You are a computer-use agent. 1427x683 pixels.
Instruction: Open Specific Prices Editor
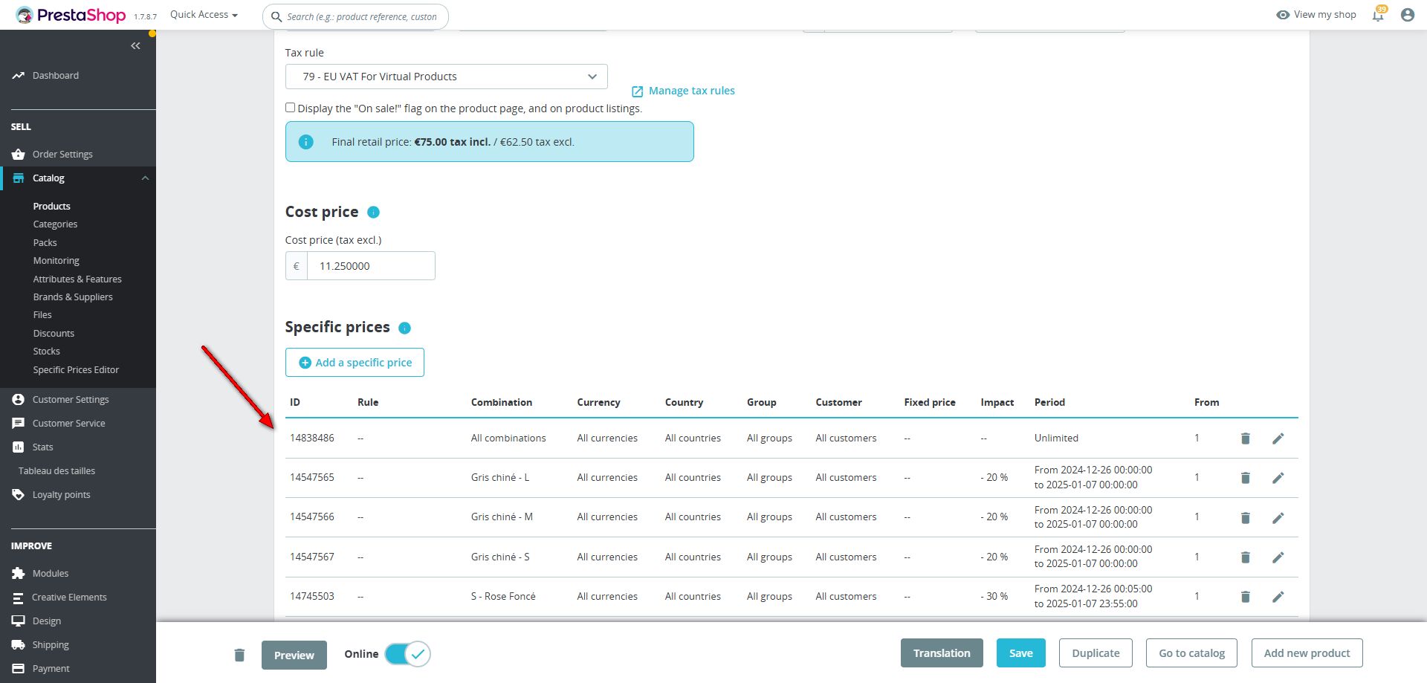pyautogui.click(x=76, y=370)
